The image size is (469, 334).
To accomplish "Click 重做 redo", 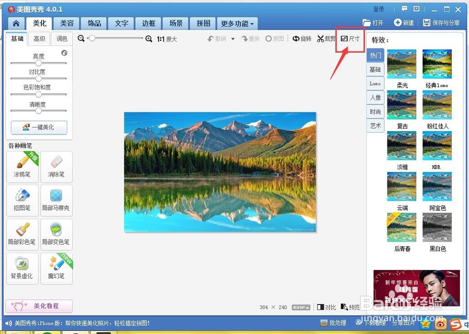I will click(250, 39).
